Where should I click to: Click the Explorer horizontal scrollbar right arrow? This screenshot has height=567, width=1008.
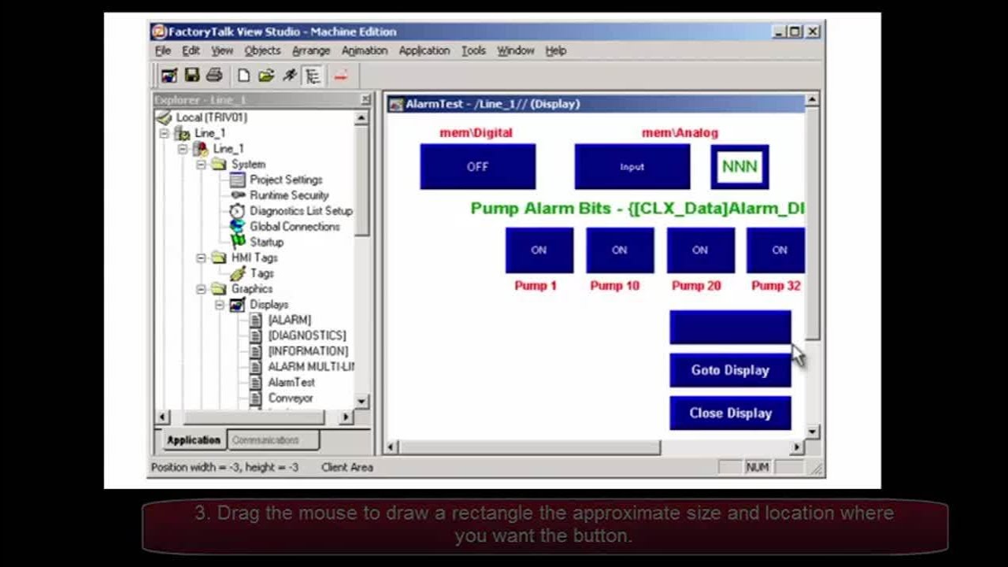pyautogui.click(x=346, y=417)
